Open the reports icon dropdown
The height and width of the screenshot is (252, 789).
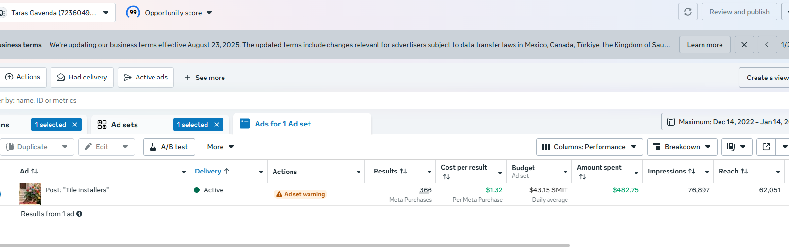pos(737,147)
